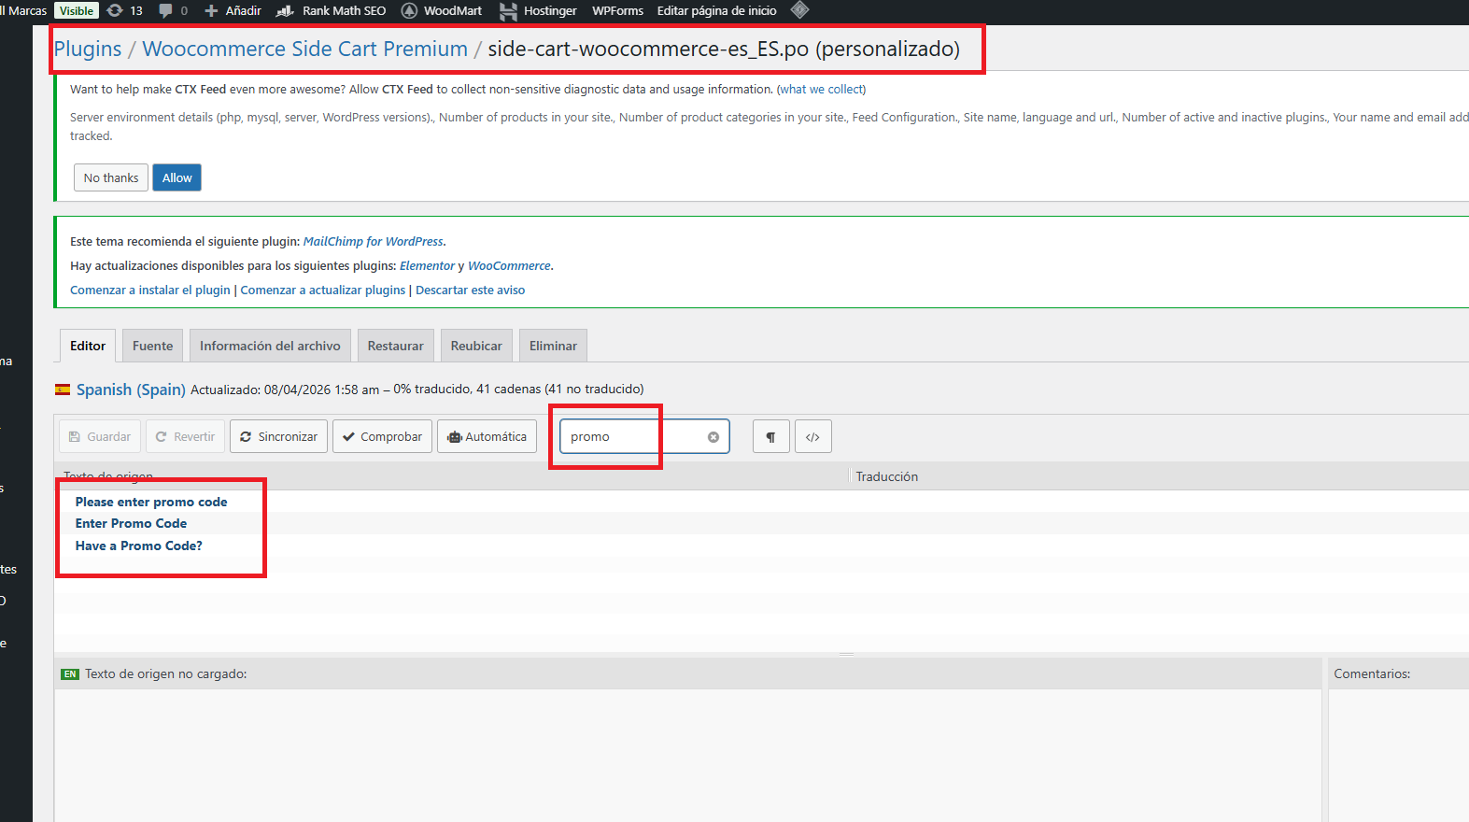Select 'Enter Promo Code' string
The width and height of the screenshot is (1469, 822).
[x=131, y=523]
